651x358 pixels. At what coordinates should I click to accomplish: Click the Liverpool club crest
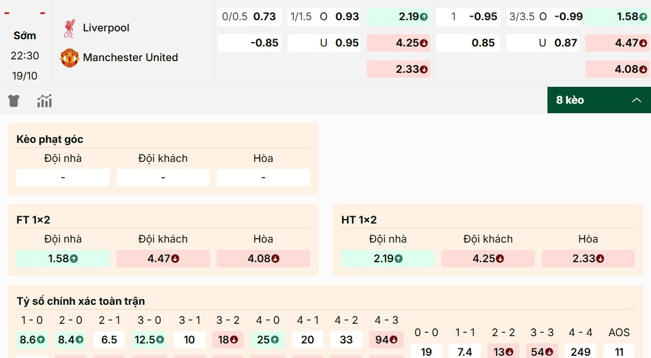(x=69, y=27)
